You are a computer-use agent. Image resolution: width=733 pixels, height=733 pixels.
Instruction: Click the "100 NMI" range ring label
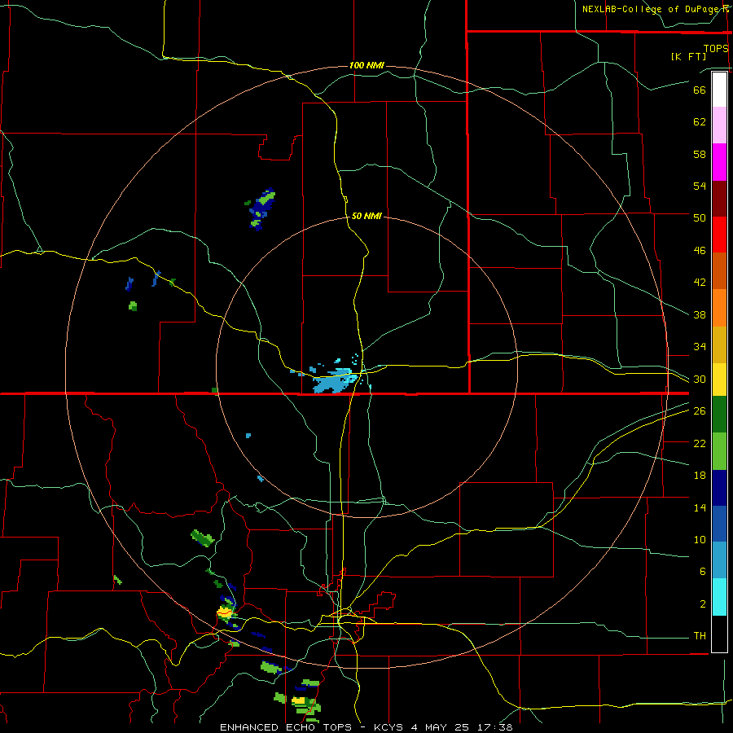(x=366, y=65)
